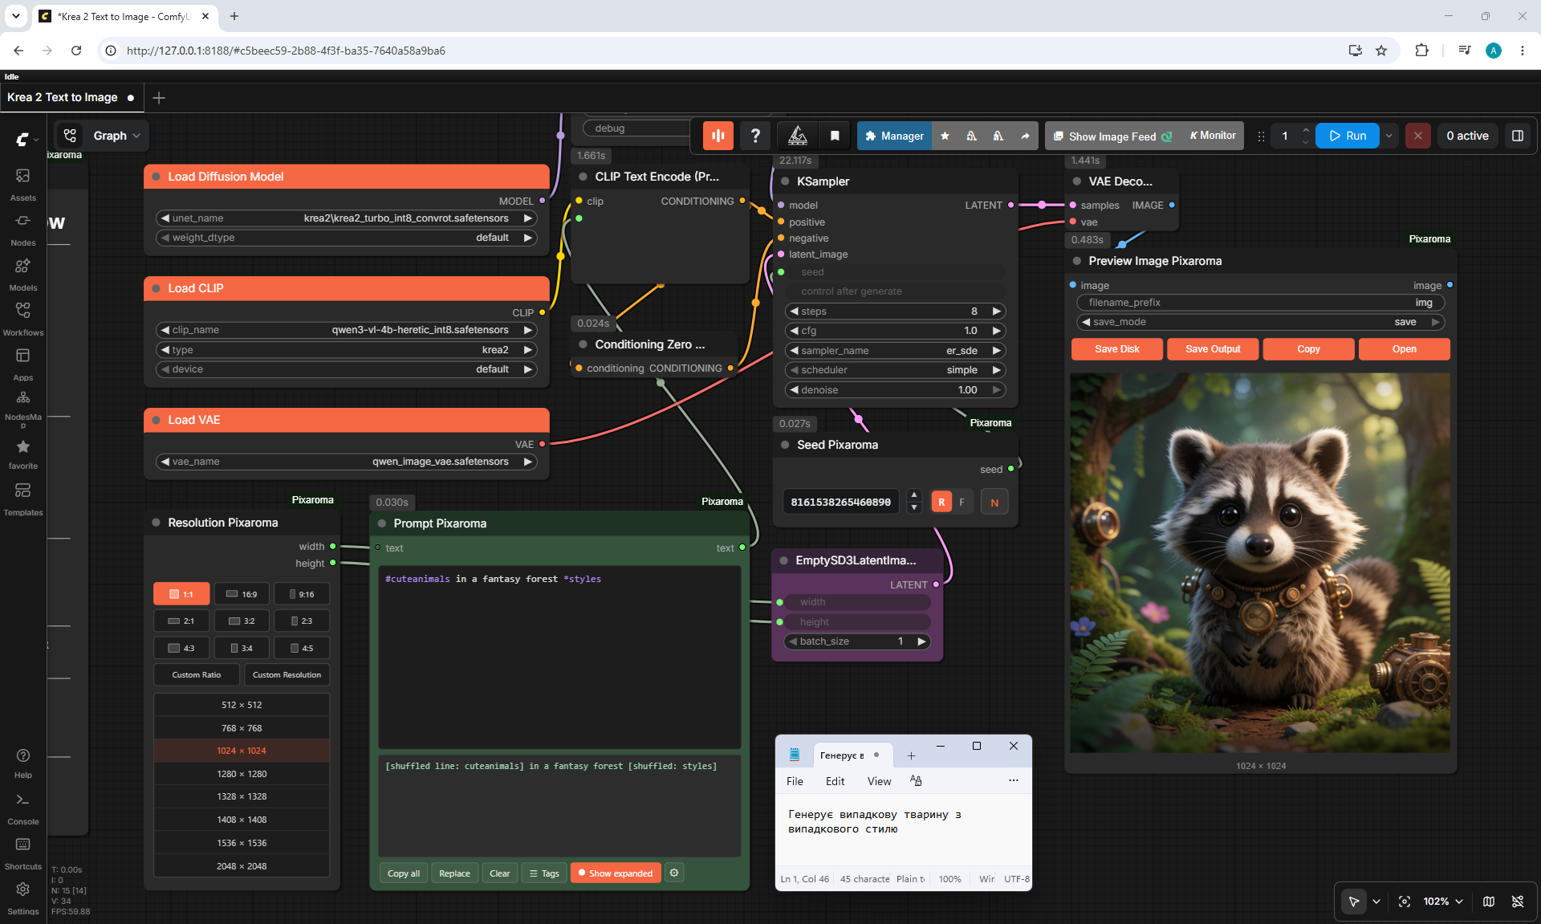Open Notepad View menu
The image size is (1541, 924).
coord(879,781)
